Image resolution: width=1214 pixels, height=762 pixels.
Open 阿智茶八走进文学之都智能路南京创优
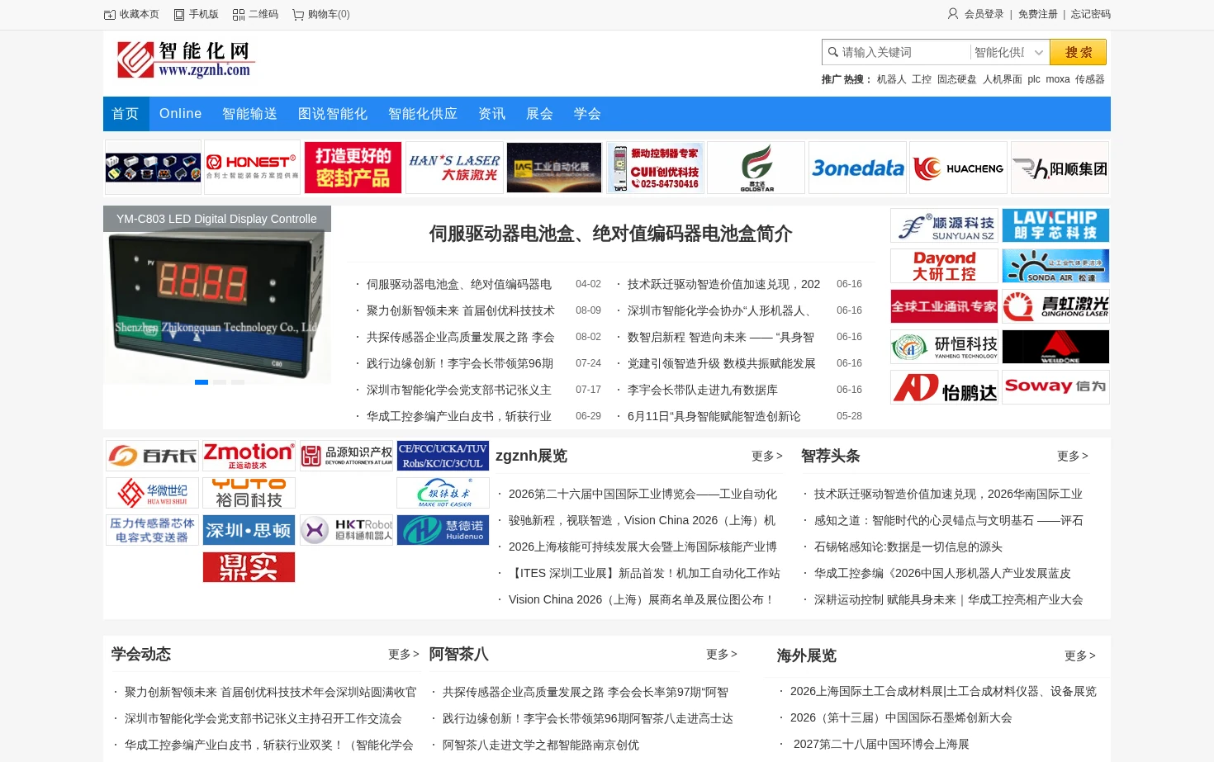point(540,745)
